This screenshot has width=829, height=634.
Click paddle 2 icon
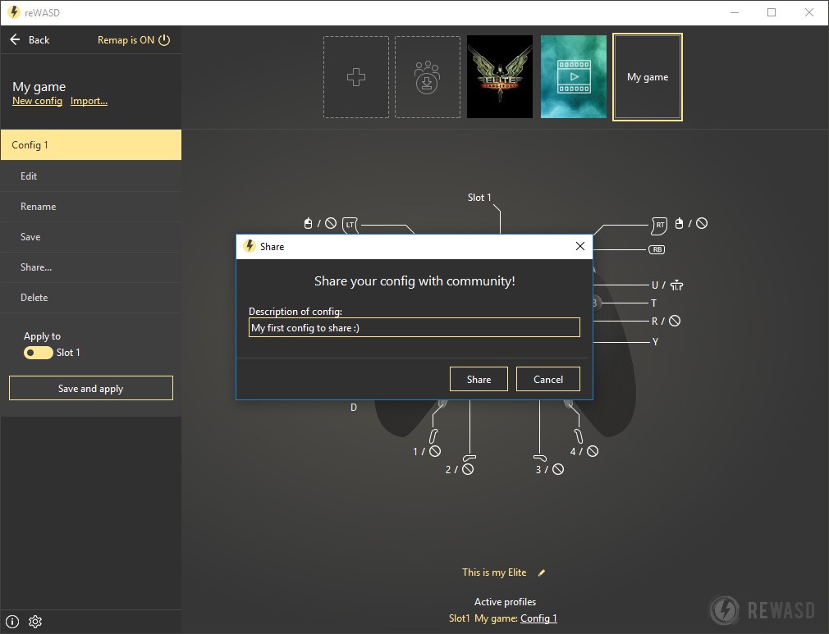469,457
